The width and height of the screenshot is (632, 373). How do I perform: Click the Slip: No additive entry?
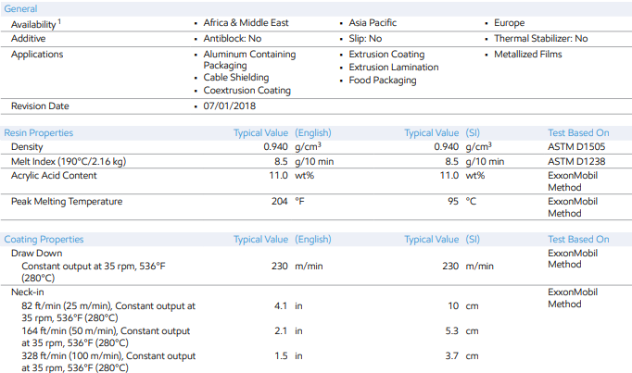[x=365, y=39]
